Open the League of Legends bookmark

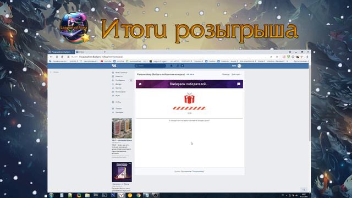(158, 61)
